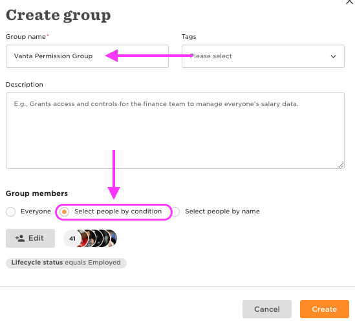Image resolution: width=355 pixels, height=326 pixels.
Task: Click the add-person icon on the Edit button
Action: click(x=20, y=238)
